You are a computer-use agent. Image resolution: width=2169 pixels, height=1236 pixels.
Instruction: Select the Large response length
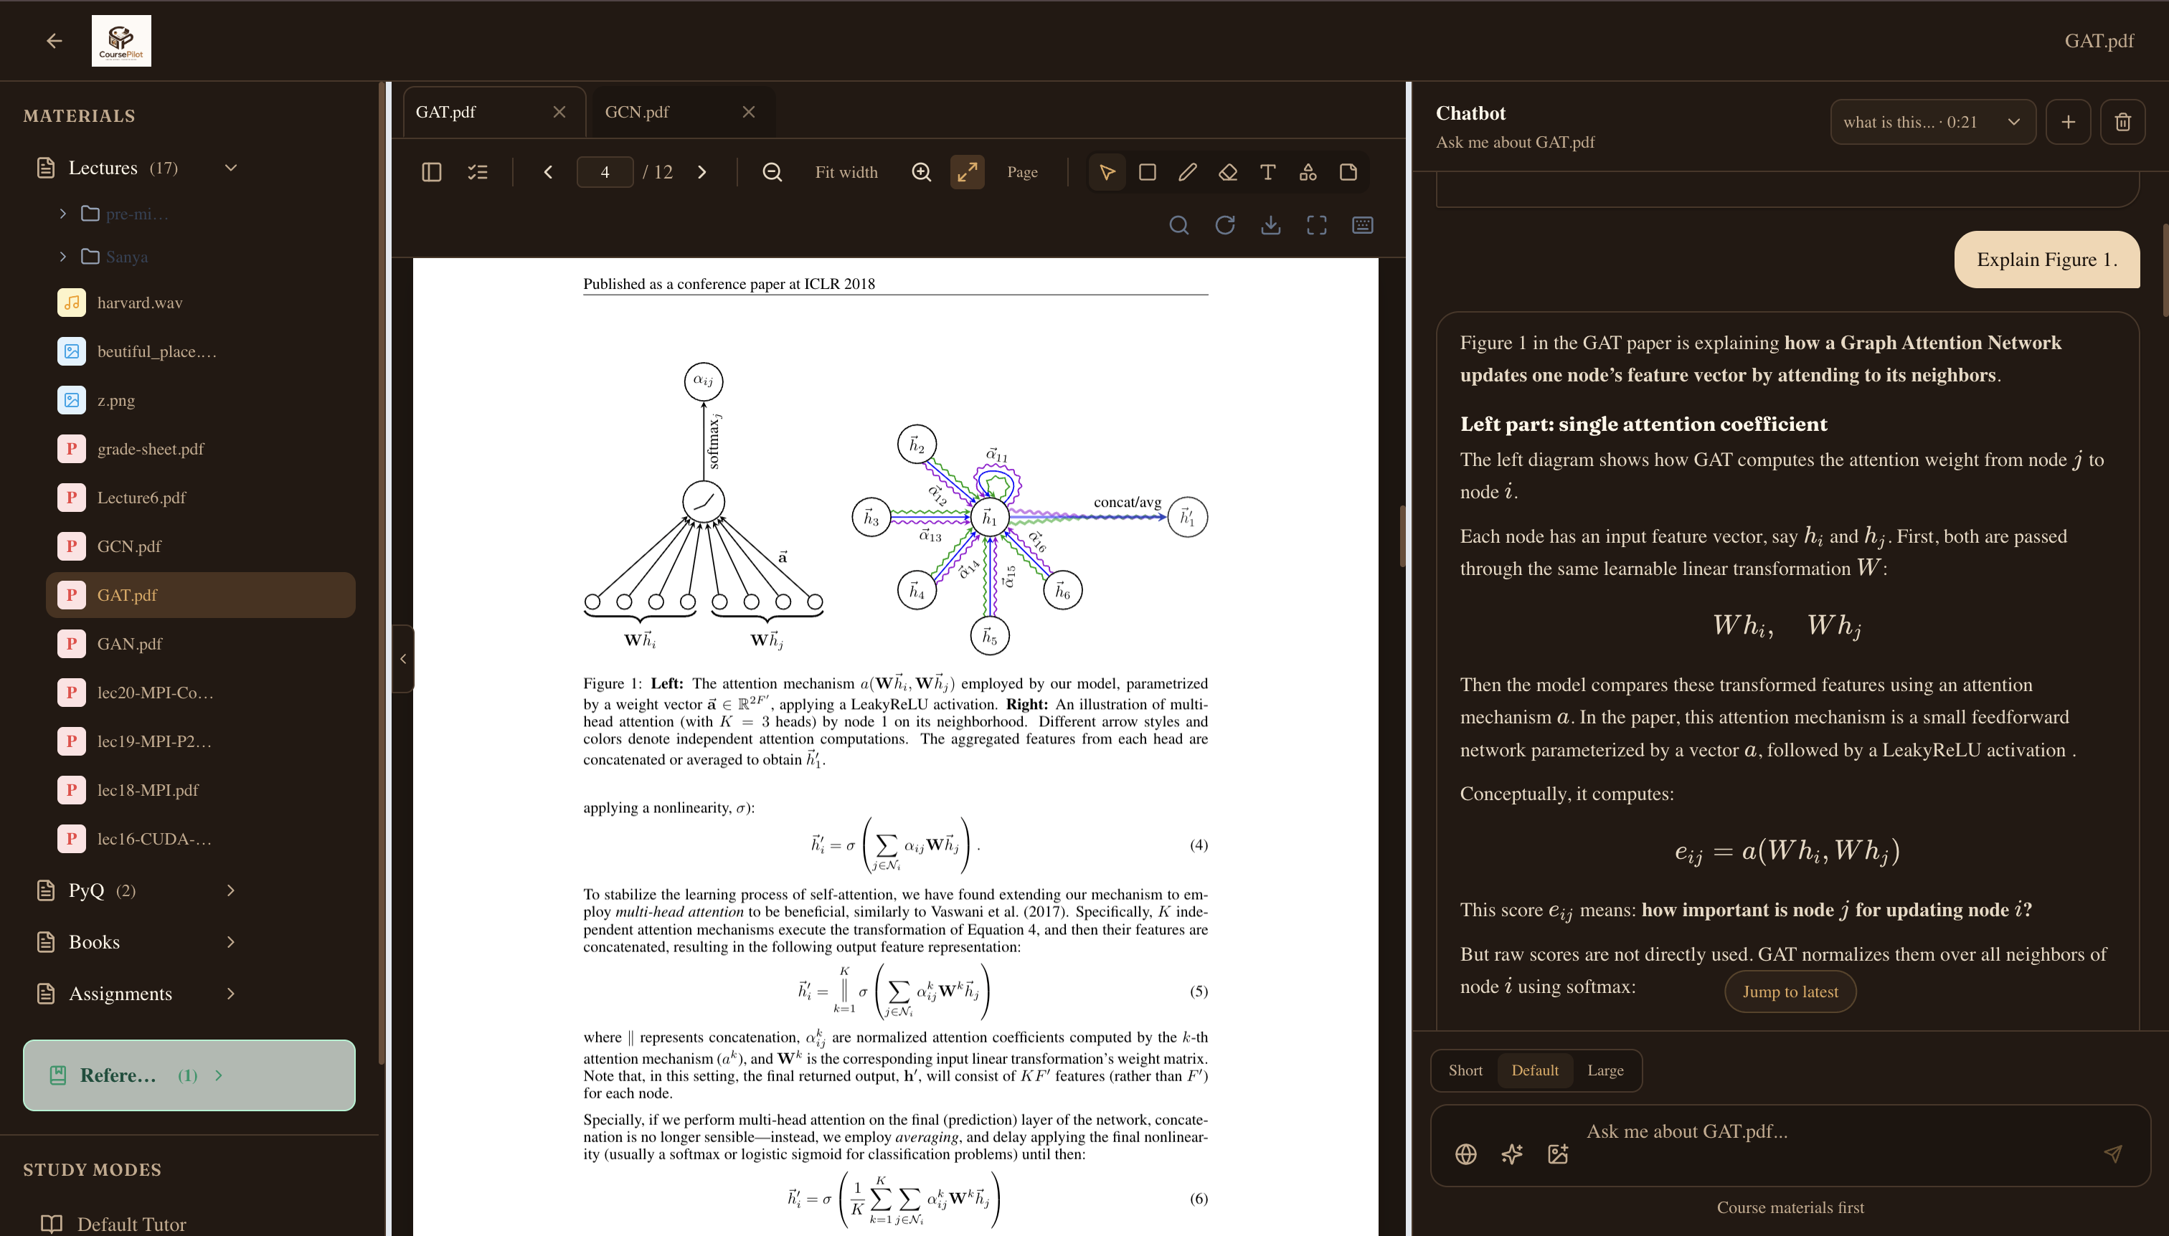pyautogui.click(x=1605, y=1070)
